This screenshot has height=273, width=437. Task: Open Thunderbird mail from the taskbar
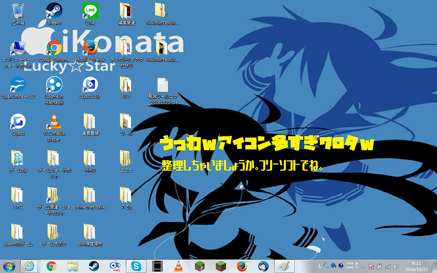pyautogui.click(x=263, y=266)
